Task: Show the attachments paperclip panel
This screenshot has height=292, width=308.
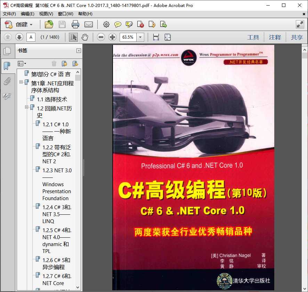Action: [x=7, y=81]
